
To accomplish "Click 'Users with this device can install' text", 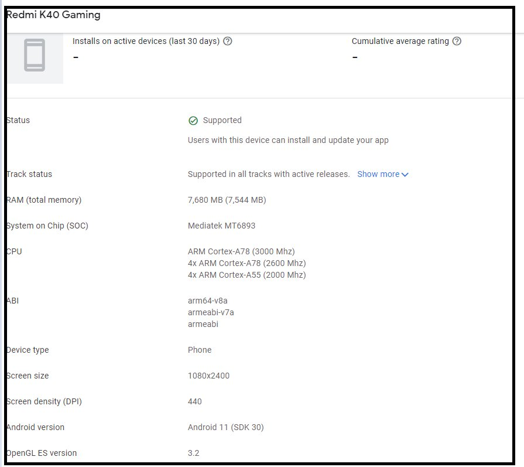I will click(288, 140).
